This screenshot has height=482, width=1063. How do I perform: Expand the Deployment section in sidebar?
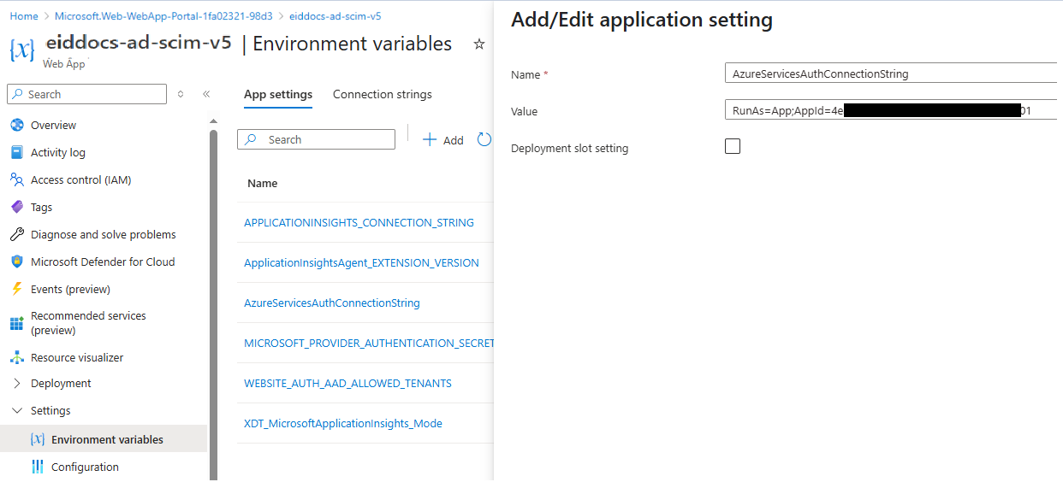pos(16,384)
